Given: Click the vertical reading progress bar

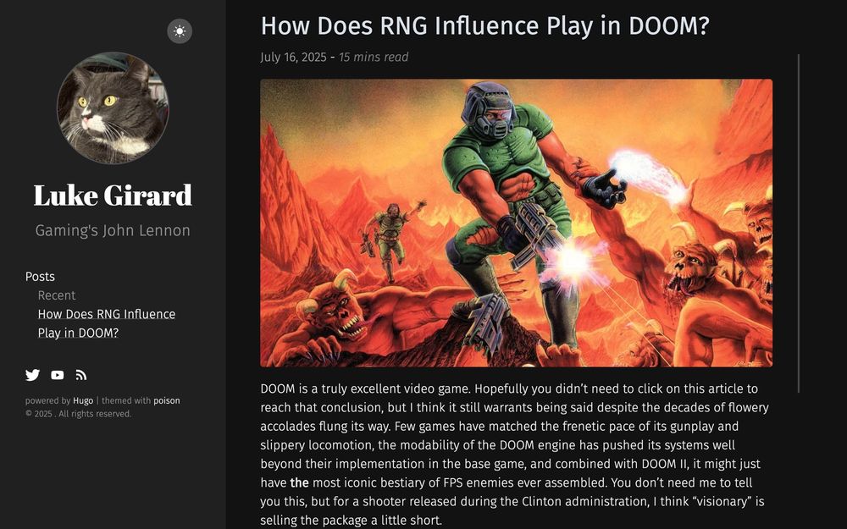Looking at the screenshot, I should click(799, 223).
